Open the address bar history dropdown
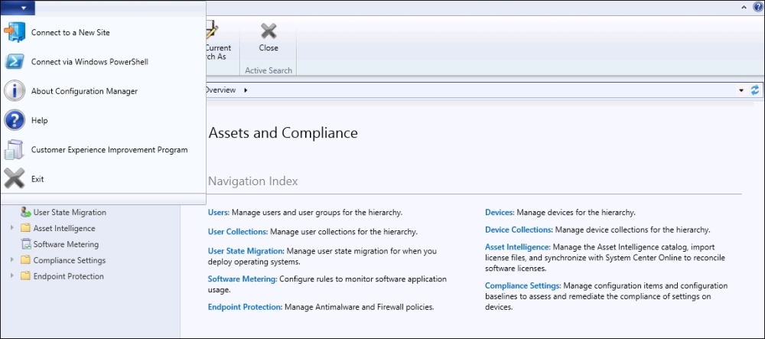This screenshot has height=339, width=765. 741,90
